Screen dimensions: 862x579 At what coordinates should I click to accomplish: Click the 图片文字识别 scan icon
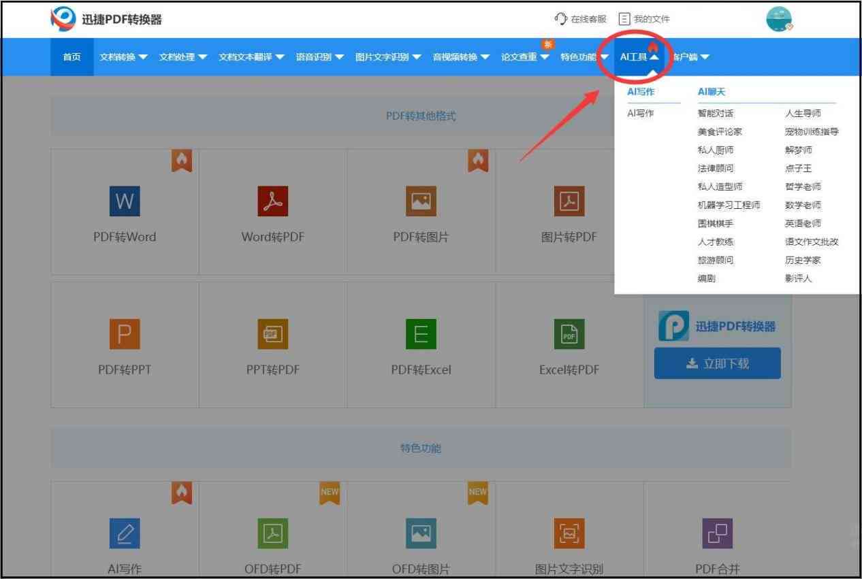click(x=569, y=534)
